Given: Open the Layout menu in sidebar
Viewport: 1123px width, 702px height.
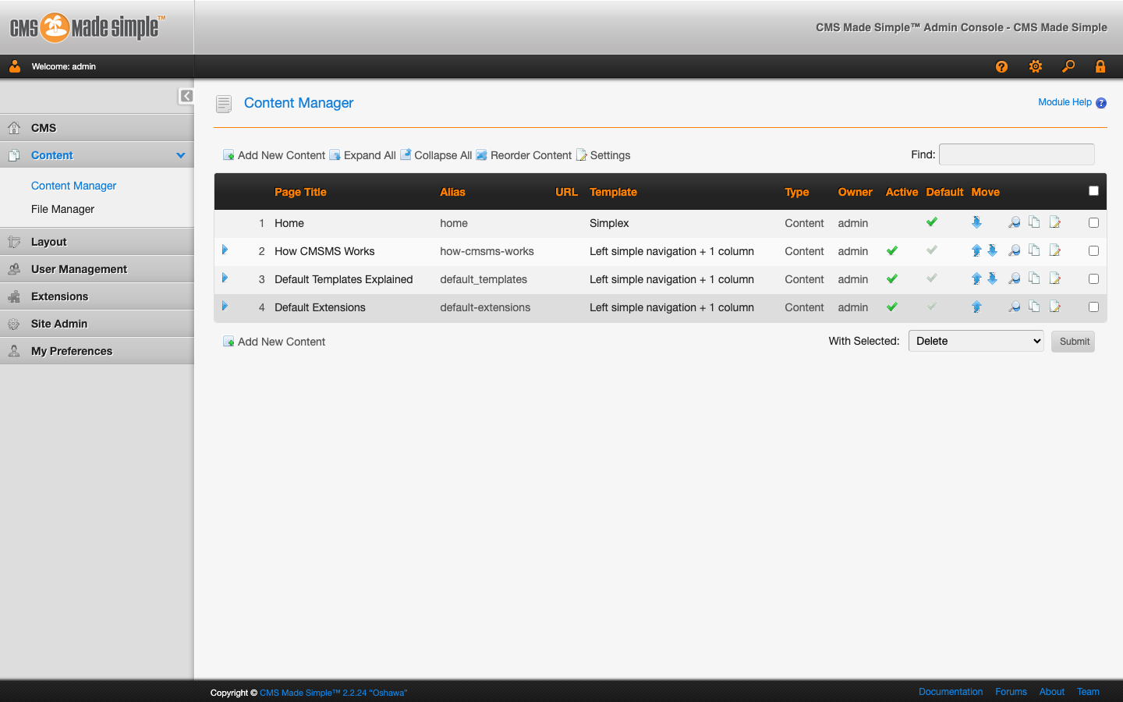Looking at the screenshot, I should (97, 242).
